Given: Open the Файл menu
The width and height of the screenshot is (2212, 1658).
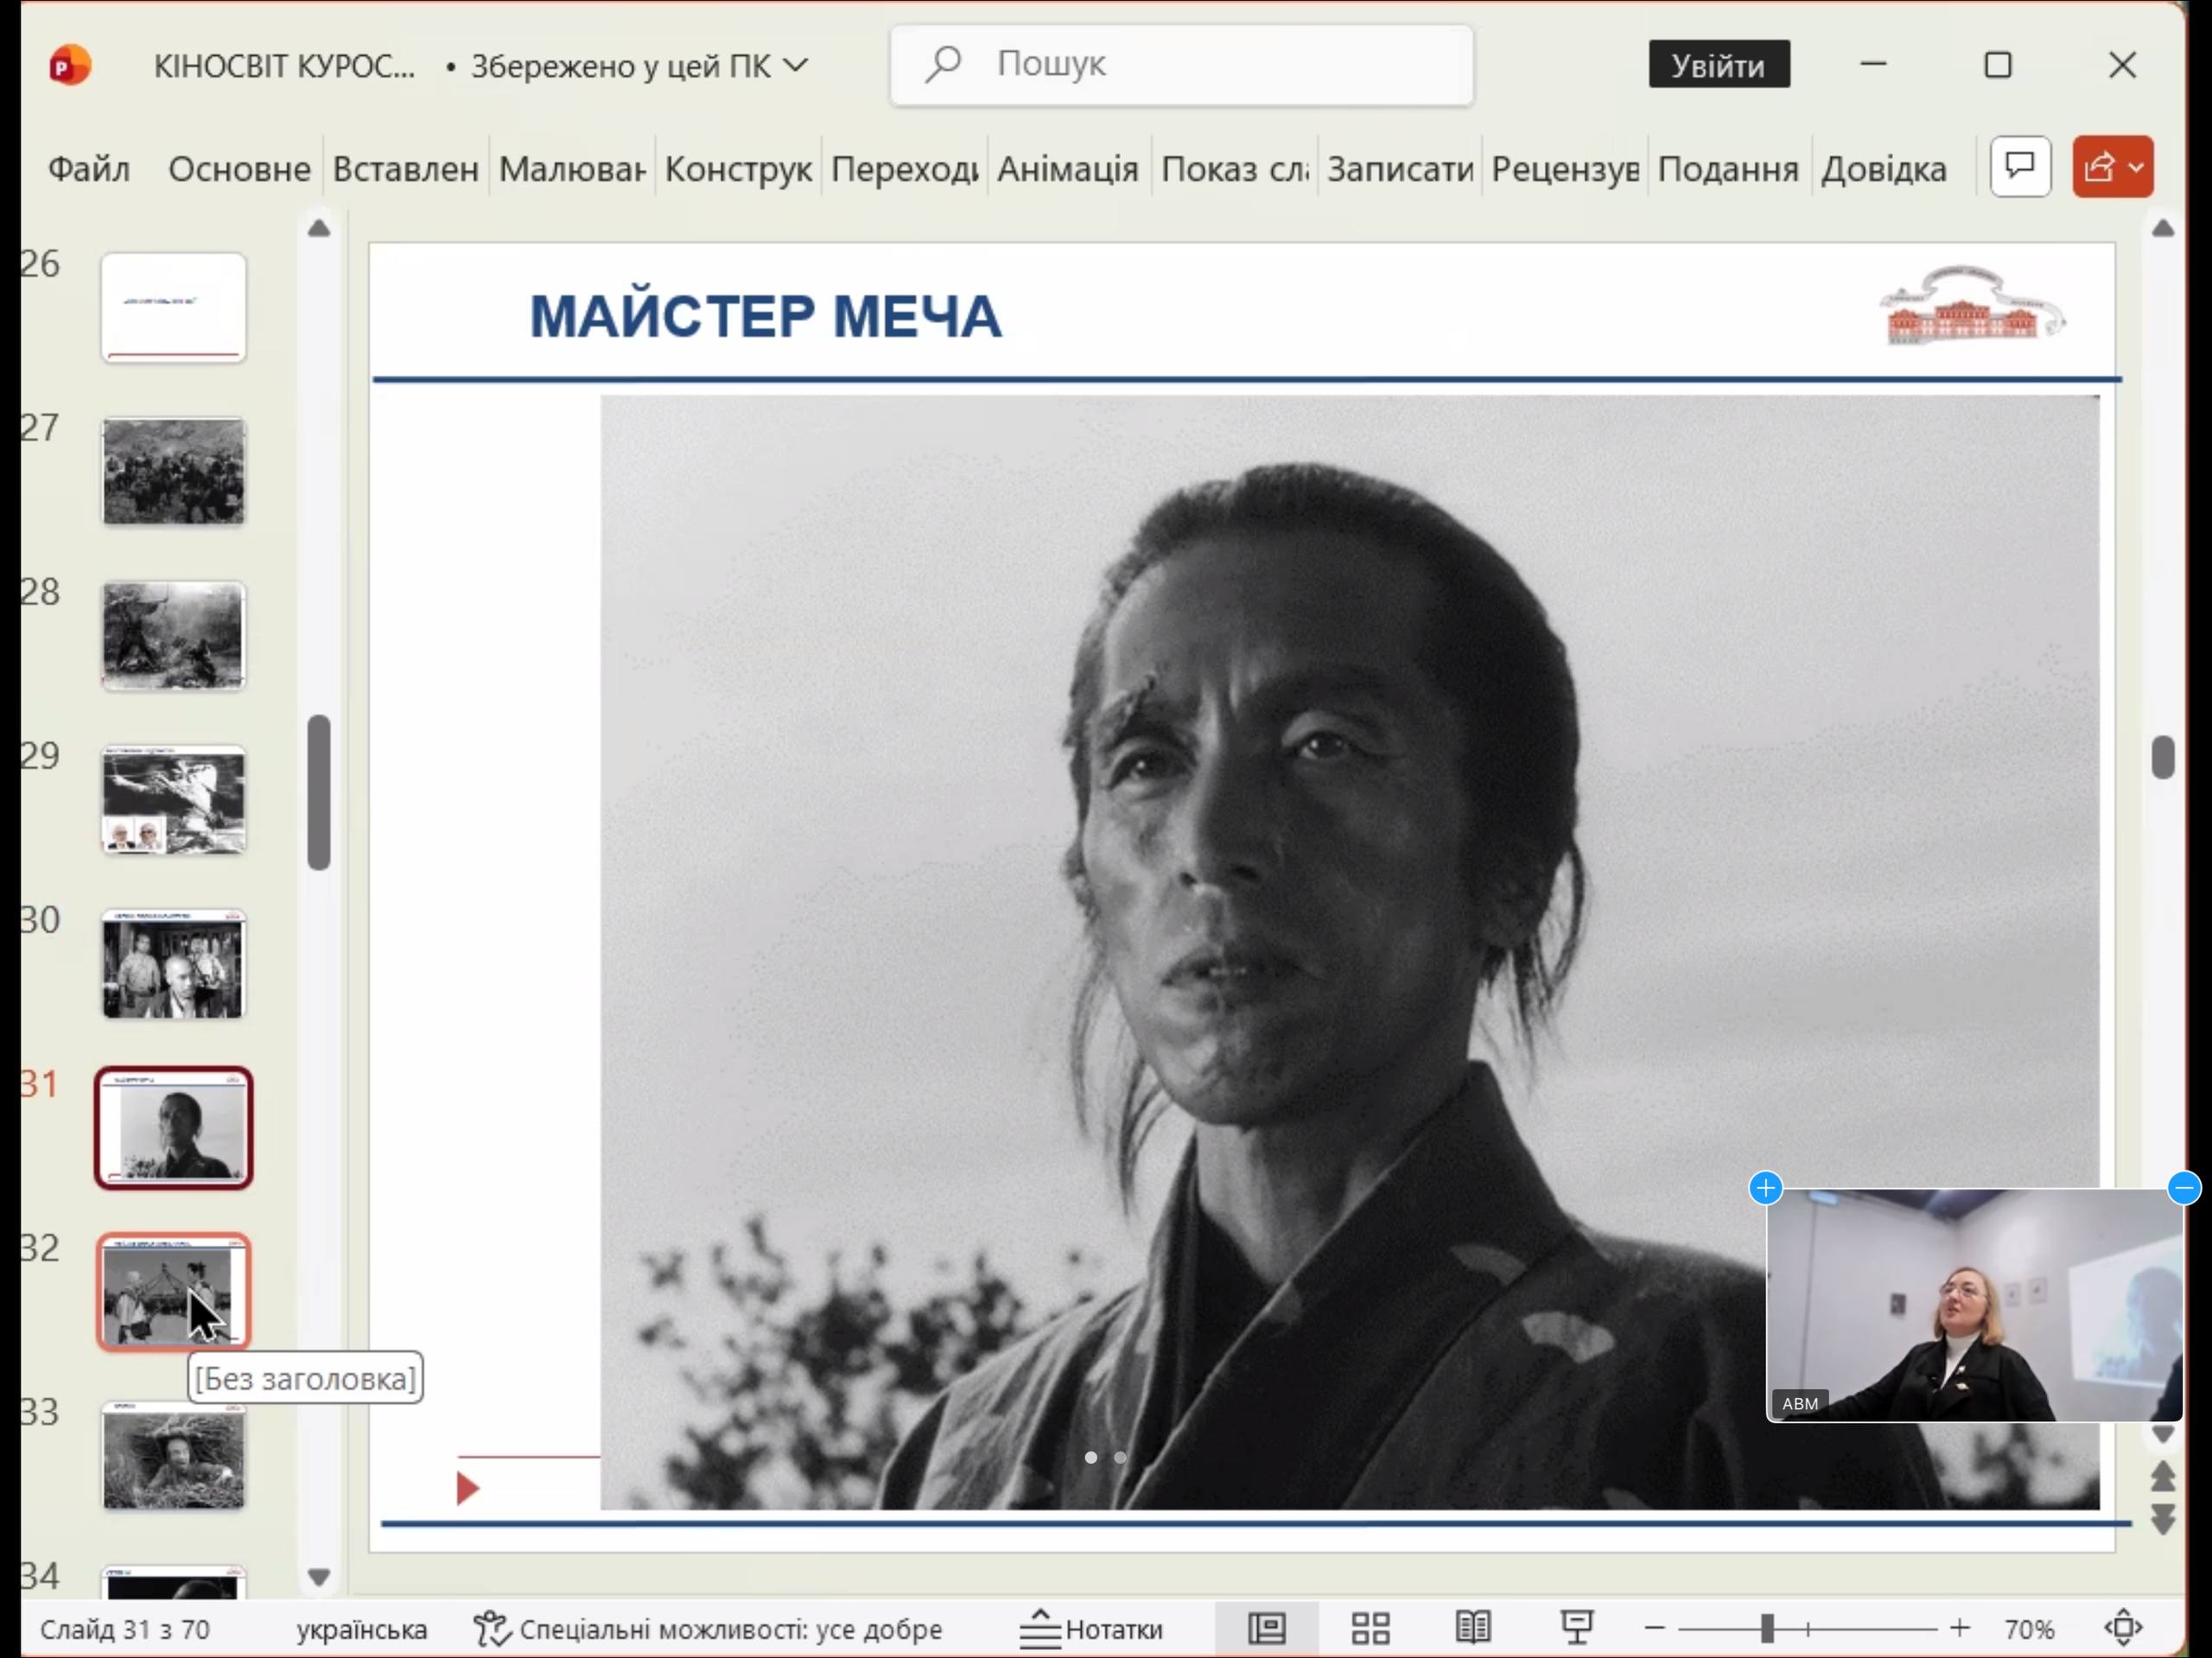Looking at the screenshot, I should [89, 169].
